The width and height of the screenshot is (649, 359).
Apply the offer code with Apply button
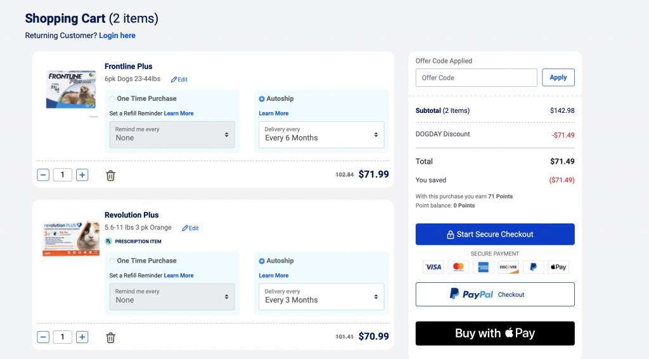click(558, 77)
